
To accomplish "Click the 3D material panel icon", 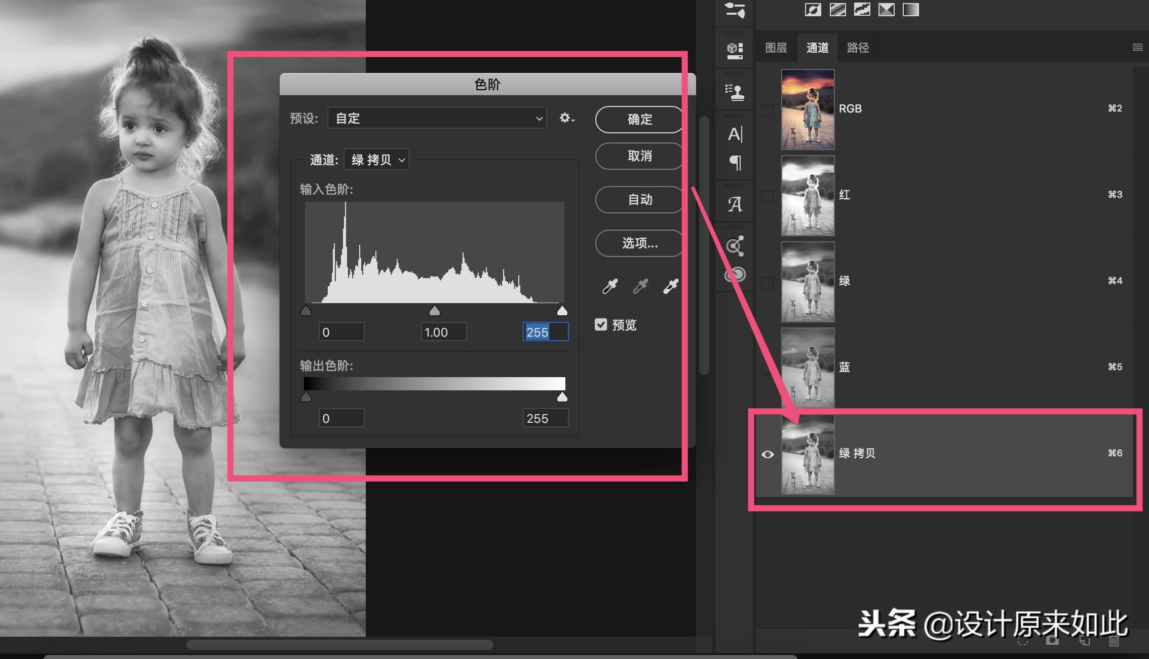I will click(734, 49).
